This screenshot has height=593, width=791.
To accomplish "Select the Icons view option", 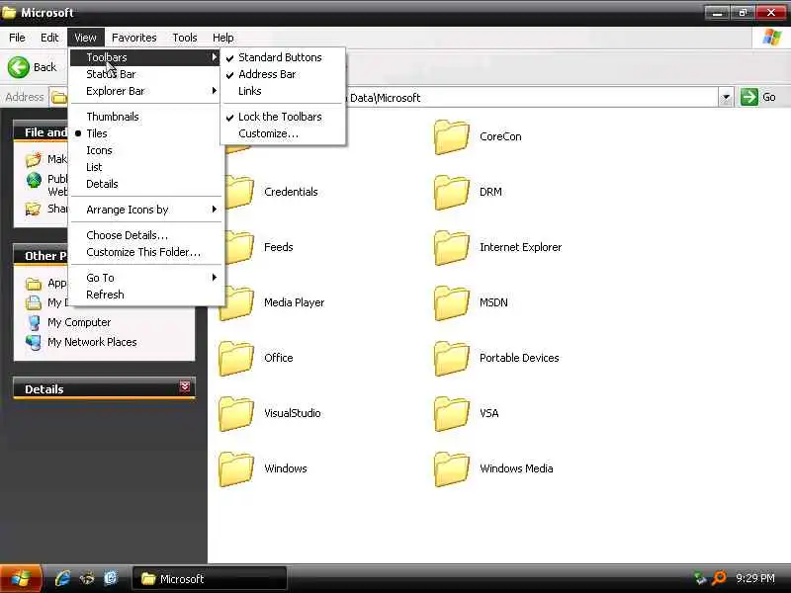I will [x=146, y=150].
